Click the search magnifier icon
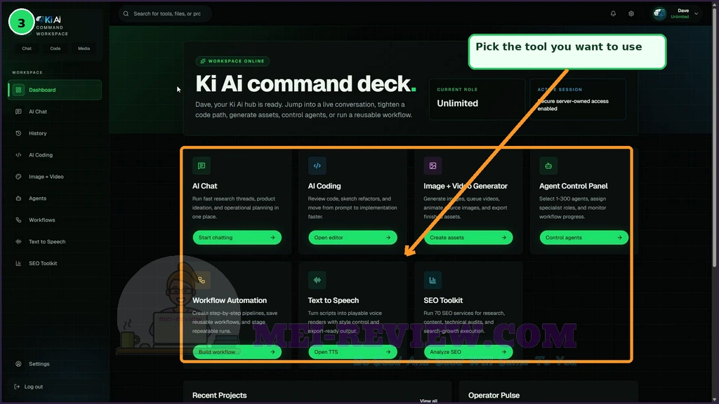This screenshot has height=404, width=719. pos(126,14)
